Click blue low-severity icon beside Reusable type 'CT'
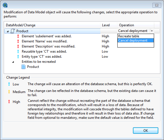The width and height of the screenshot is (164, 140). tap(18, 51)
